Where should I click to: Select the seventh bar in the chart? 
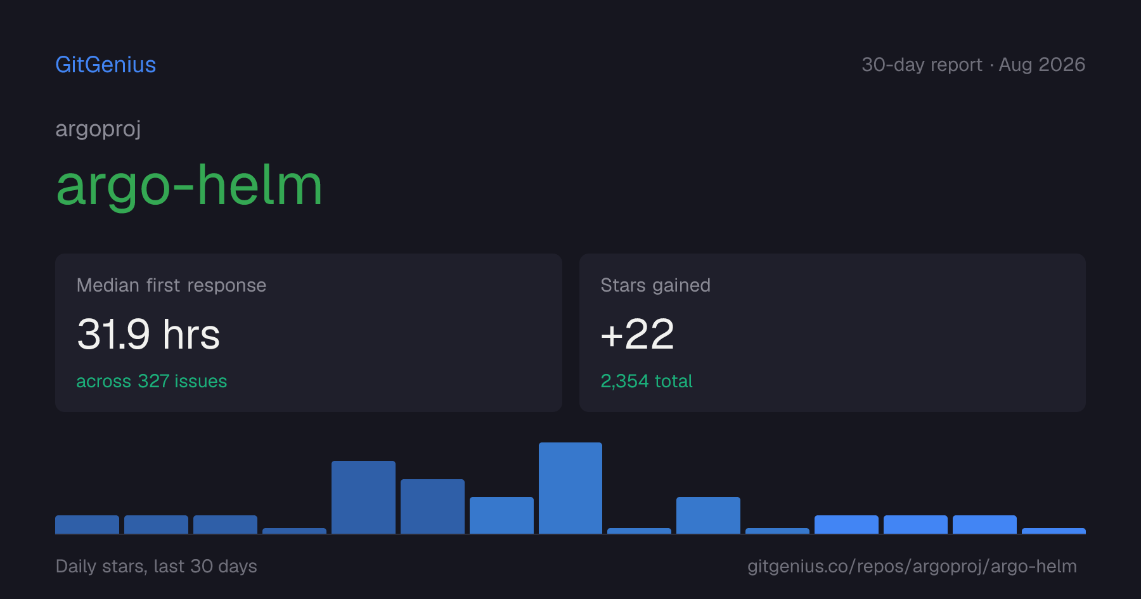501,515
